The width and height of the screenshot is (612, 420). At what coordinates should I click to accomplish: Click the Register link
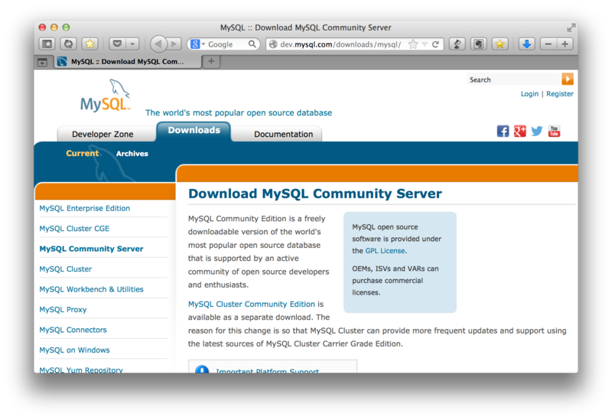pos(560,93)
